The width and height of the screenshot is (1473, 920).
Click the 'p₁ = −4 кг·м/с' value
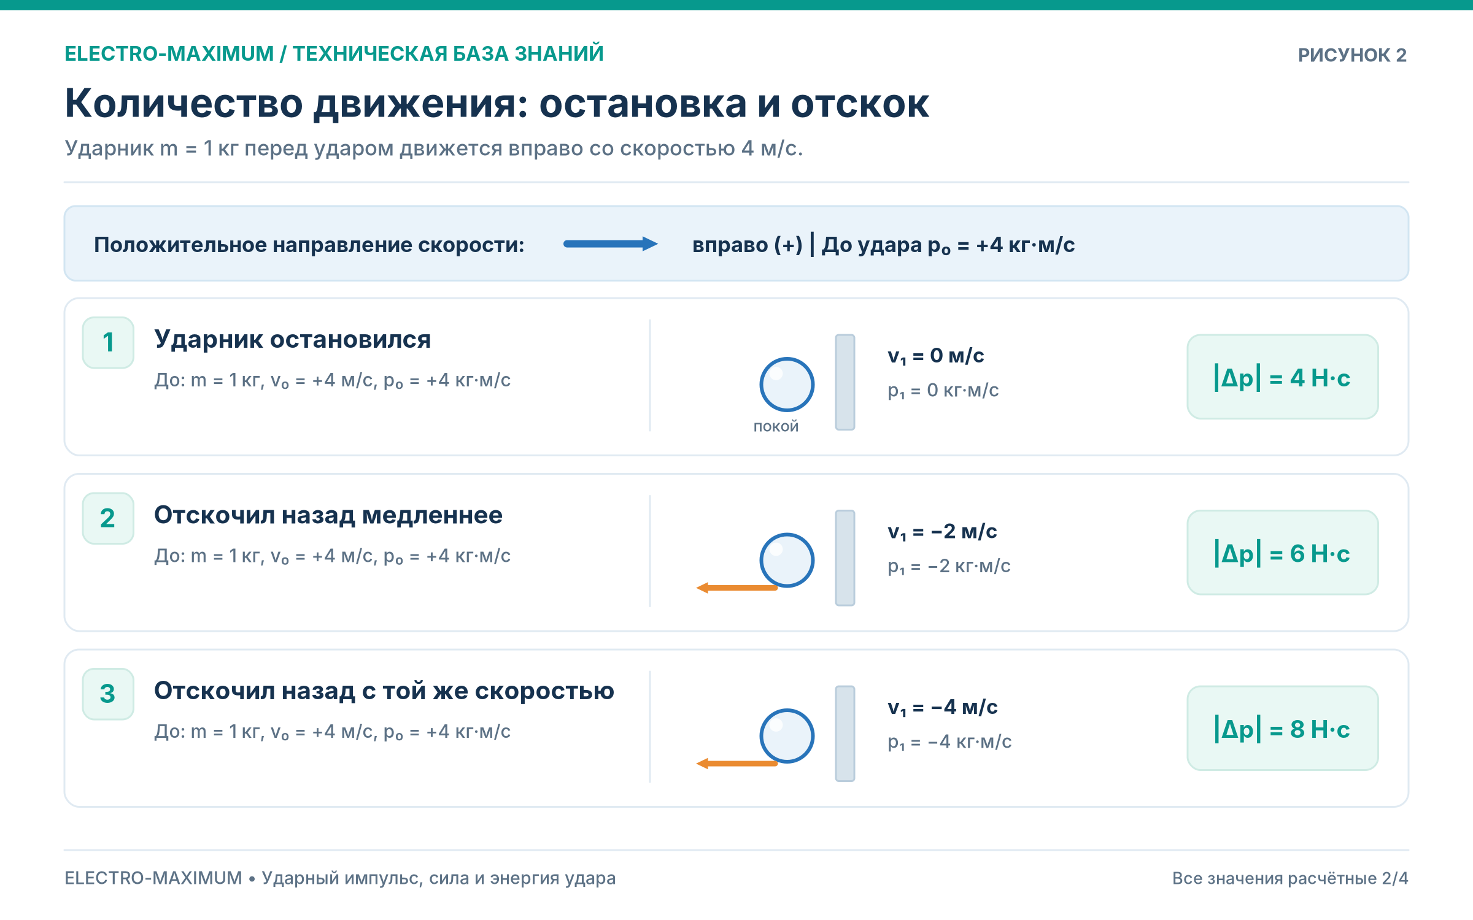(x=949, y=742)
